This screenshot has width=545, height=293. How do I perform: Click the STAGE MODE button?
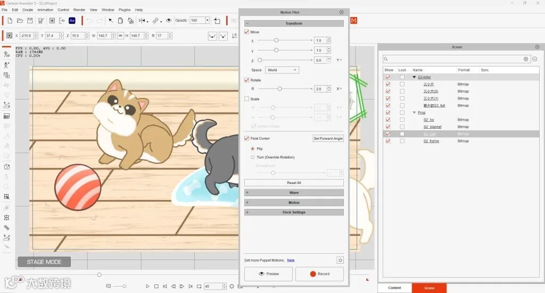[44, 262]
